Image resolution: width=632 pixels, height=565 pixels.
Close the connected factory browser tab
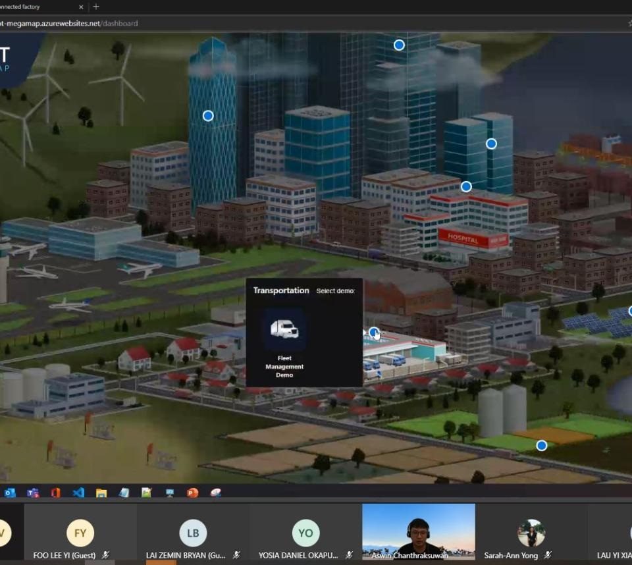pyautogui.click(x=81, y=7)
